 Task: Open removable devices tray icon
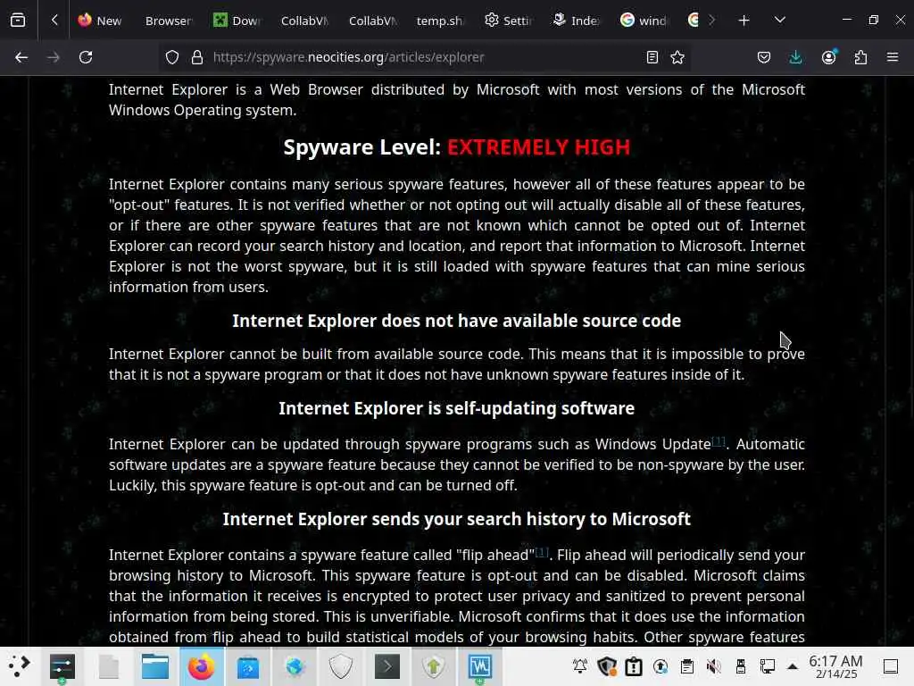(741, 666)
